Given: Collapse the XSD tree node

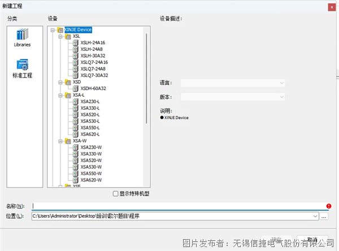Looking at the screenshot, I should click(60, 82).
